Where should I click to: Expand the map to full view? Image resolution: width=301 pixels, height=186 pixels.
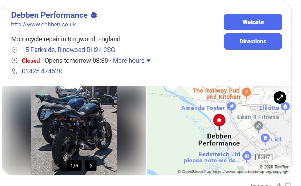tap(280, 97)
